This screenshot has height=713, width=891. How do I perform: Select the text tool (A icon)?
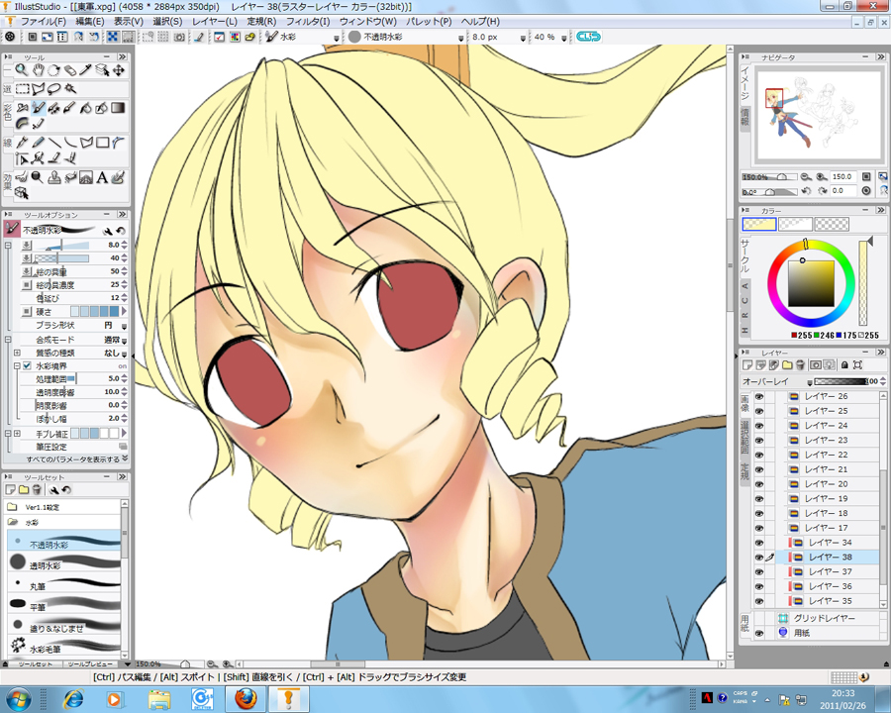102,177
